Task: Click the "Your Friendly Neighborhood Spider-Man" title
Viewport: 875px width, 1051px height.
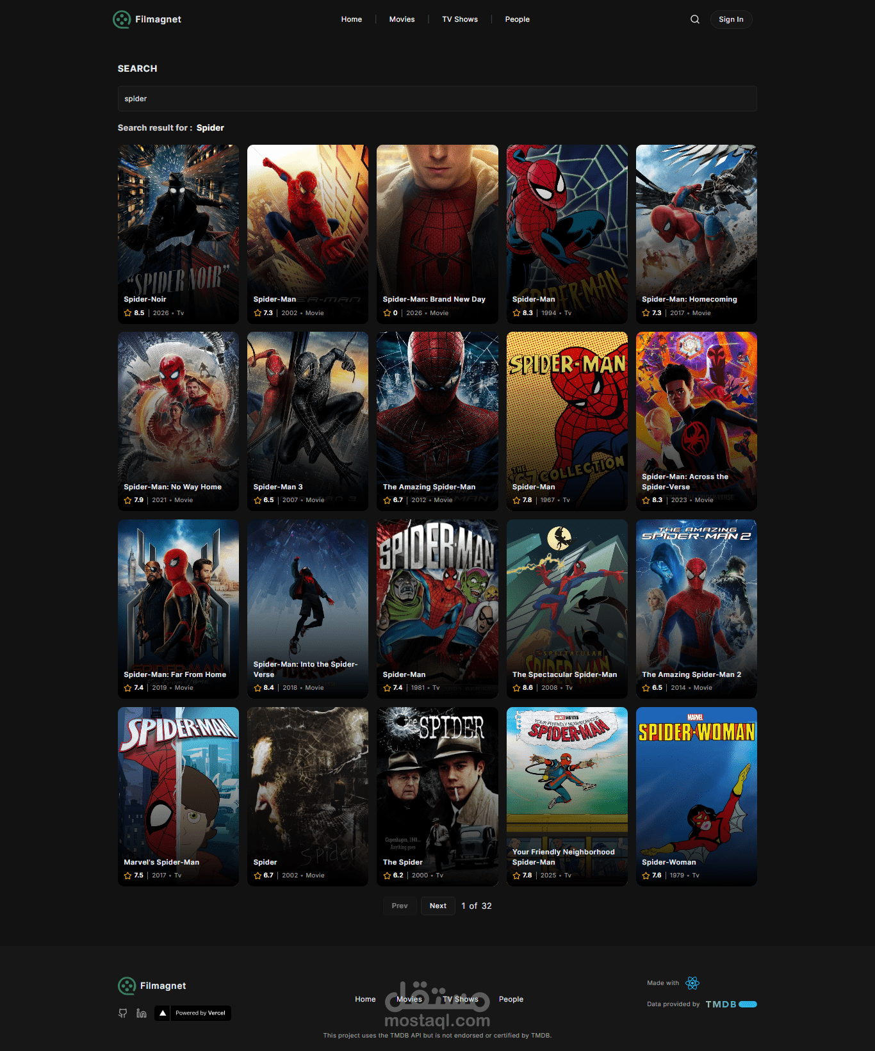Action: [564, 857]
